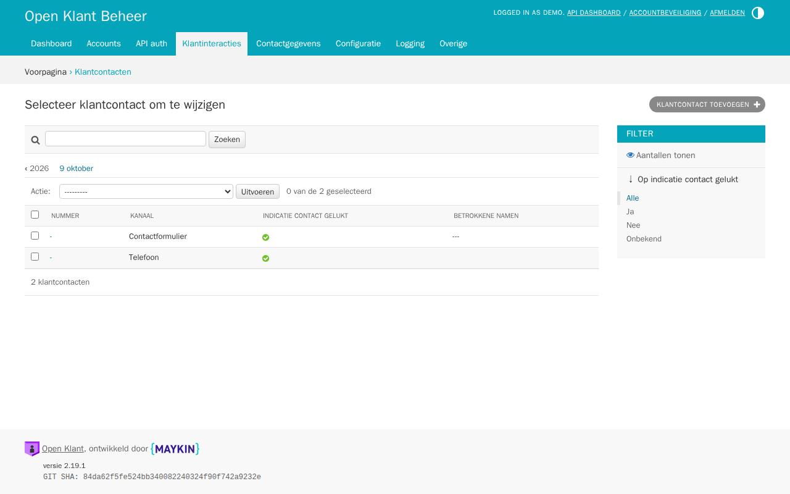
Task: Open the Contactgegevens menu
Action: 288,44
